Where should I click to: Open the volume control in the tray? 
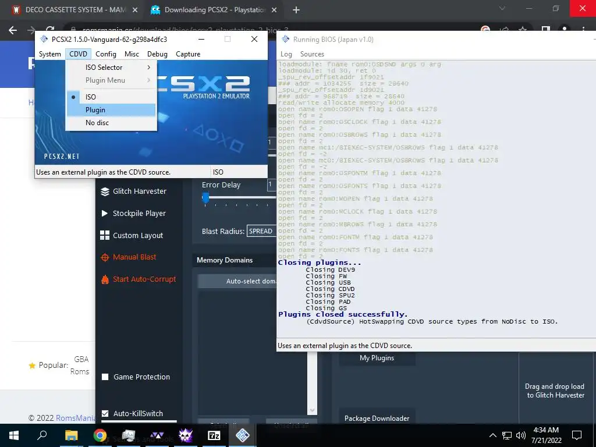521,435
